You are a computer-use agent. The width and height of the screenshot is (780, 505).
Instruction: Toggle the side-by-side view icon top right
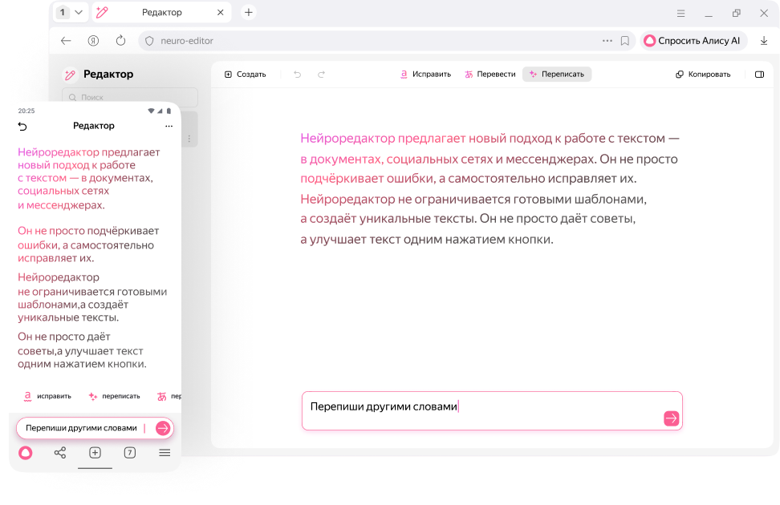click(759, 74)
